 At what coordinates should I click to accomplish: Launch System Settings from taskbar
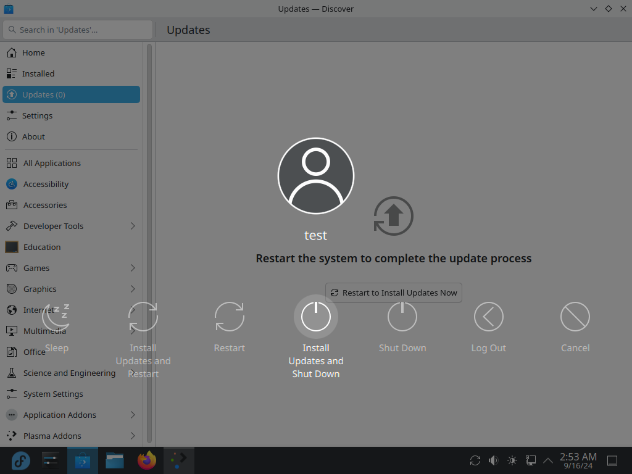[51, 460]
